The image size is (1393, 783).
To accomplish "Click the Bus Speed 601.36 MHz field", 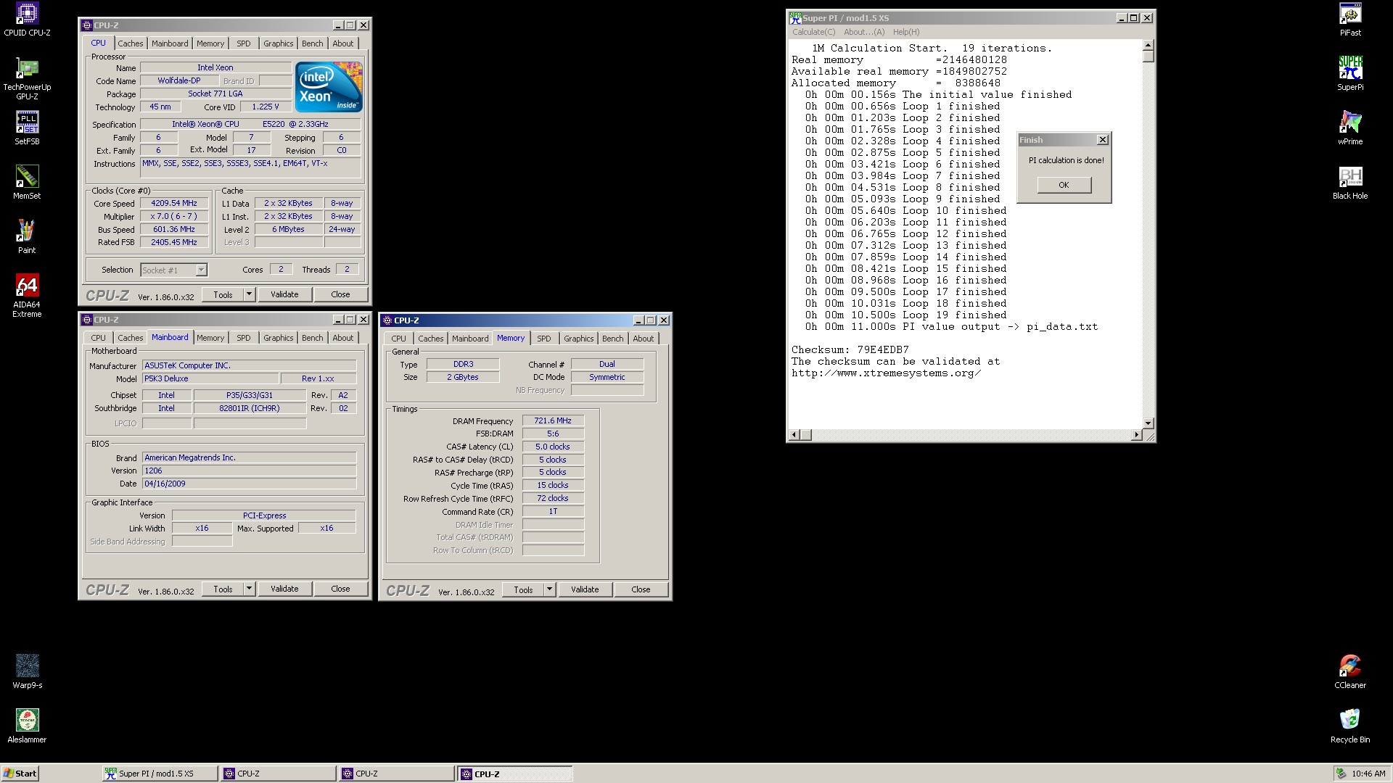I will click(x=174, y=229).
